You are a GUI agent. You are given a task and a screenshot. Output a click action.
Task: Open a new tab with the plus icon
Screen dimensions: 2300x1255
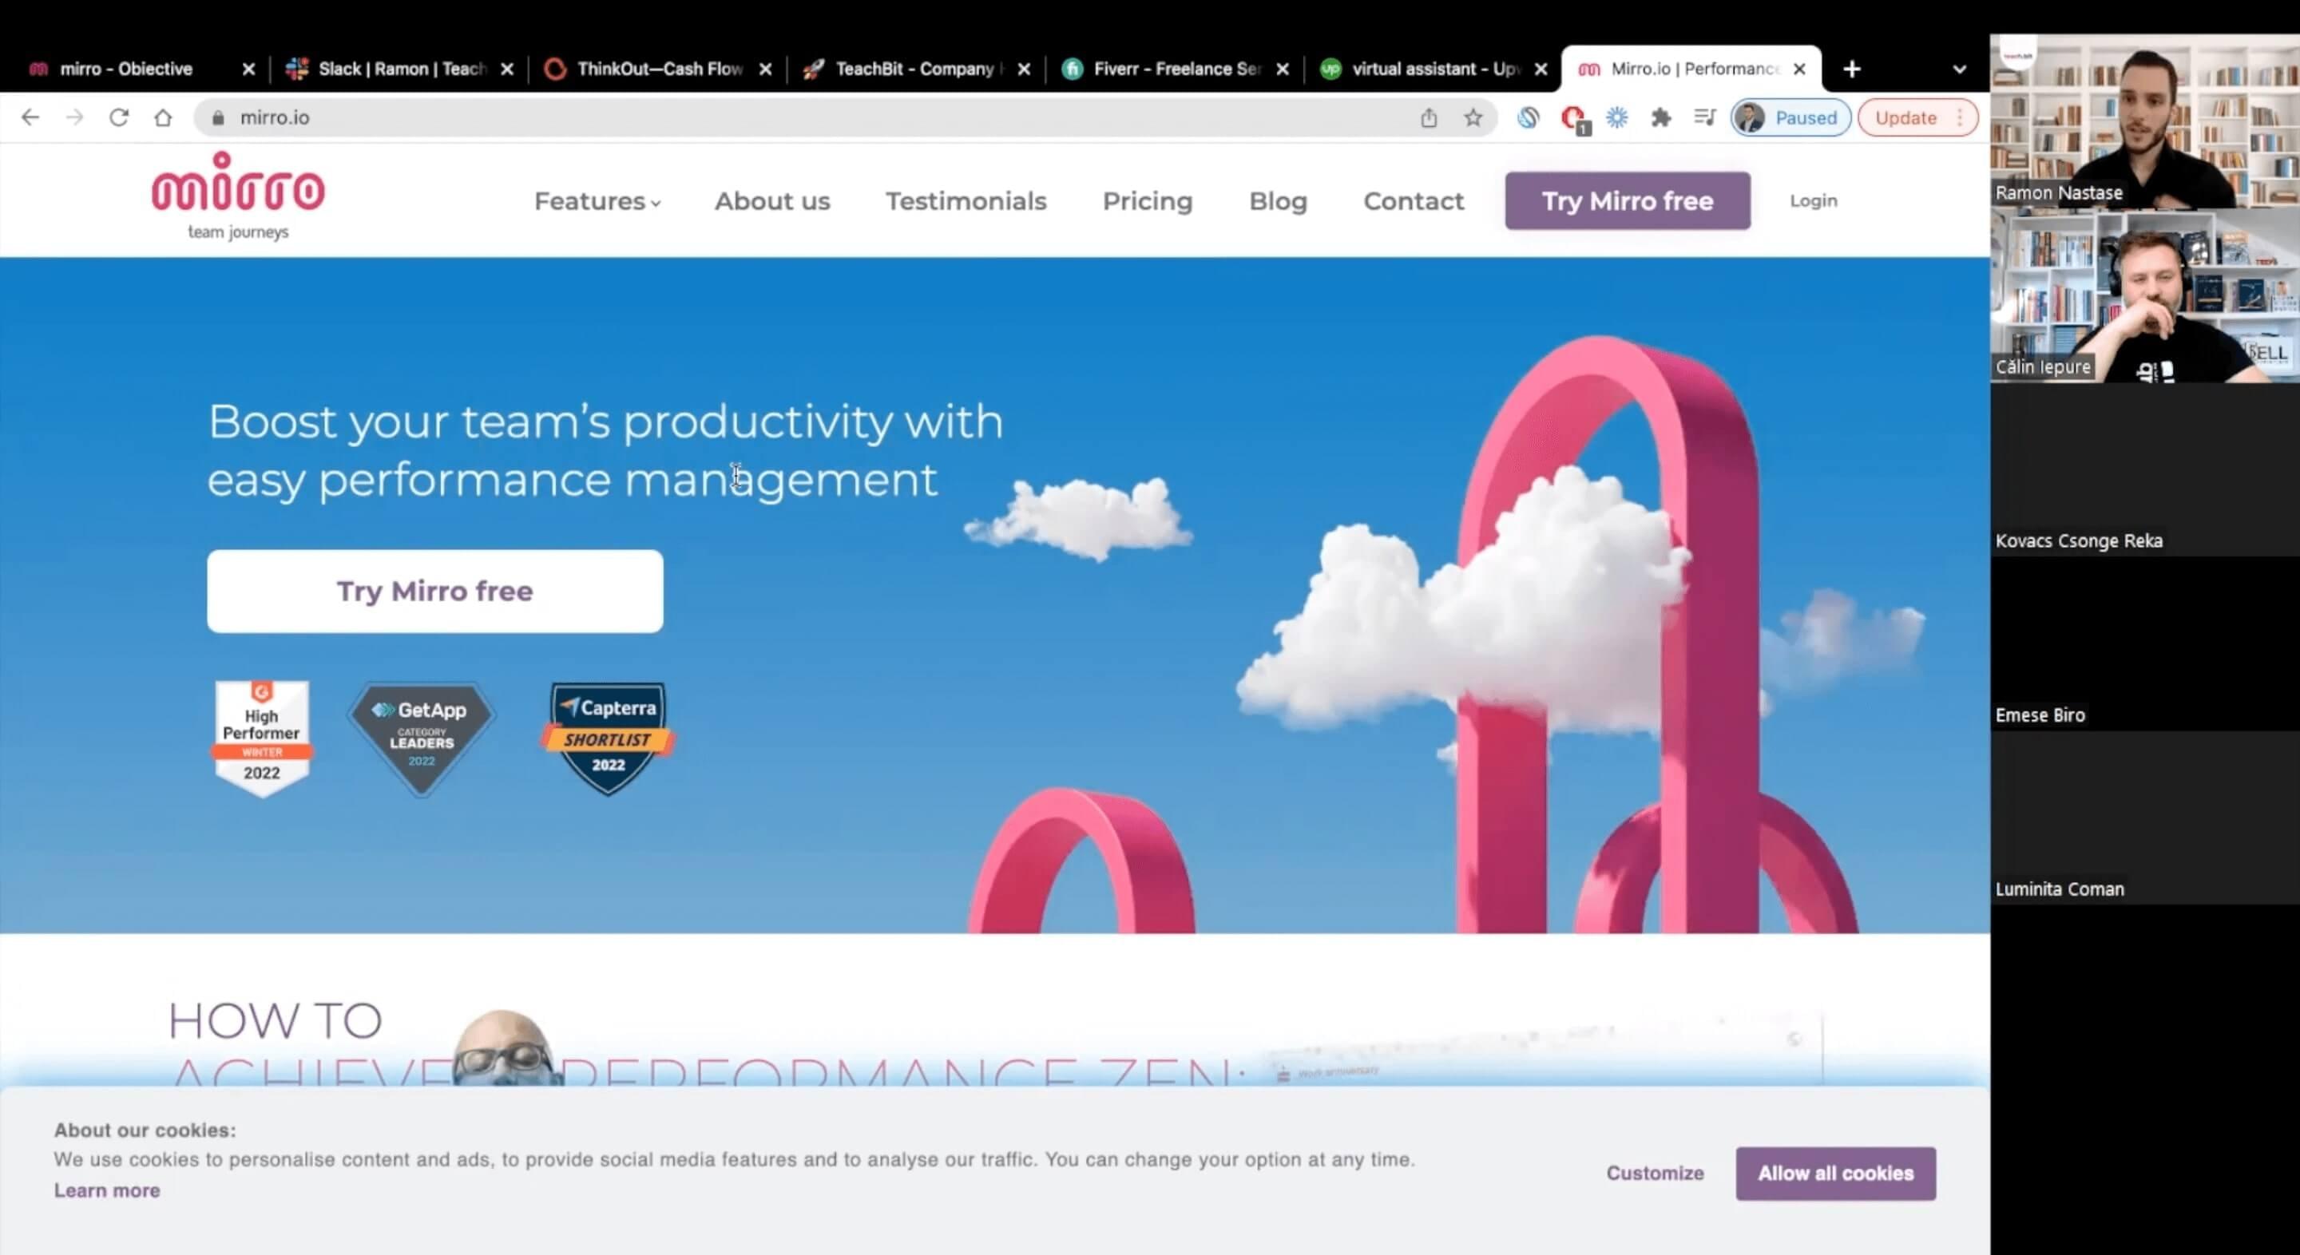(1852, 69)
